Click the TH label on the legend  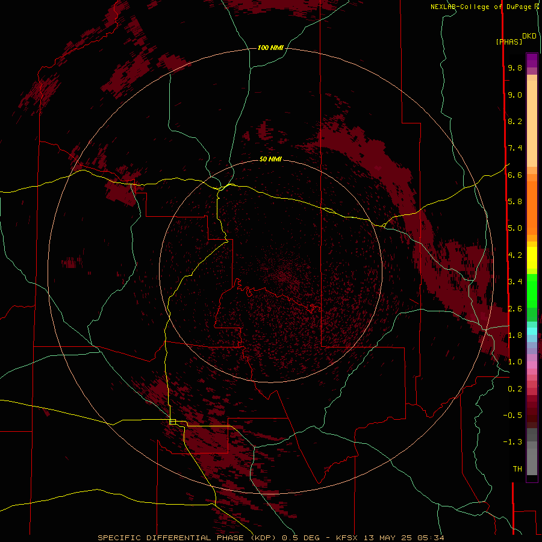517,469
